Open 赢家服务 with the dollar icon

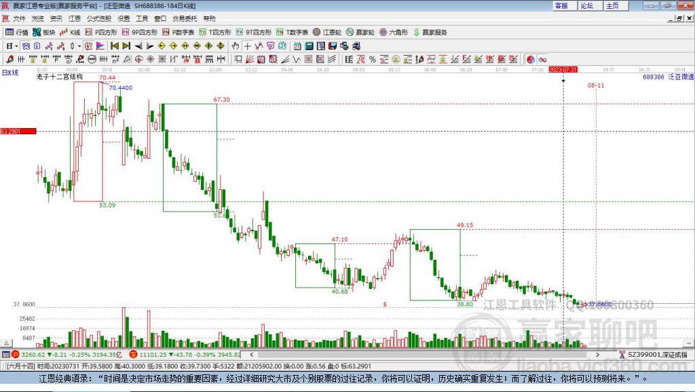pyautogui.click(x=430, y=33)
